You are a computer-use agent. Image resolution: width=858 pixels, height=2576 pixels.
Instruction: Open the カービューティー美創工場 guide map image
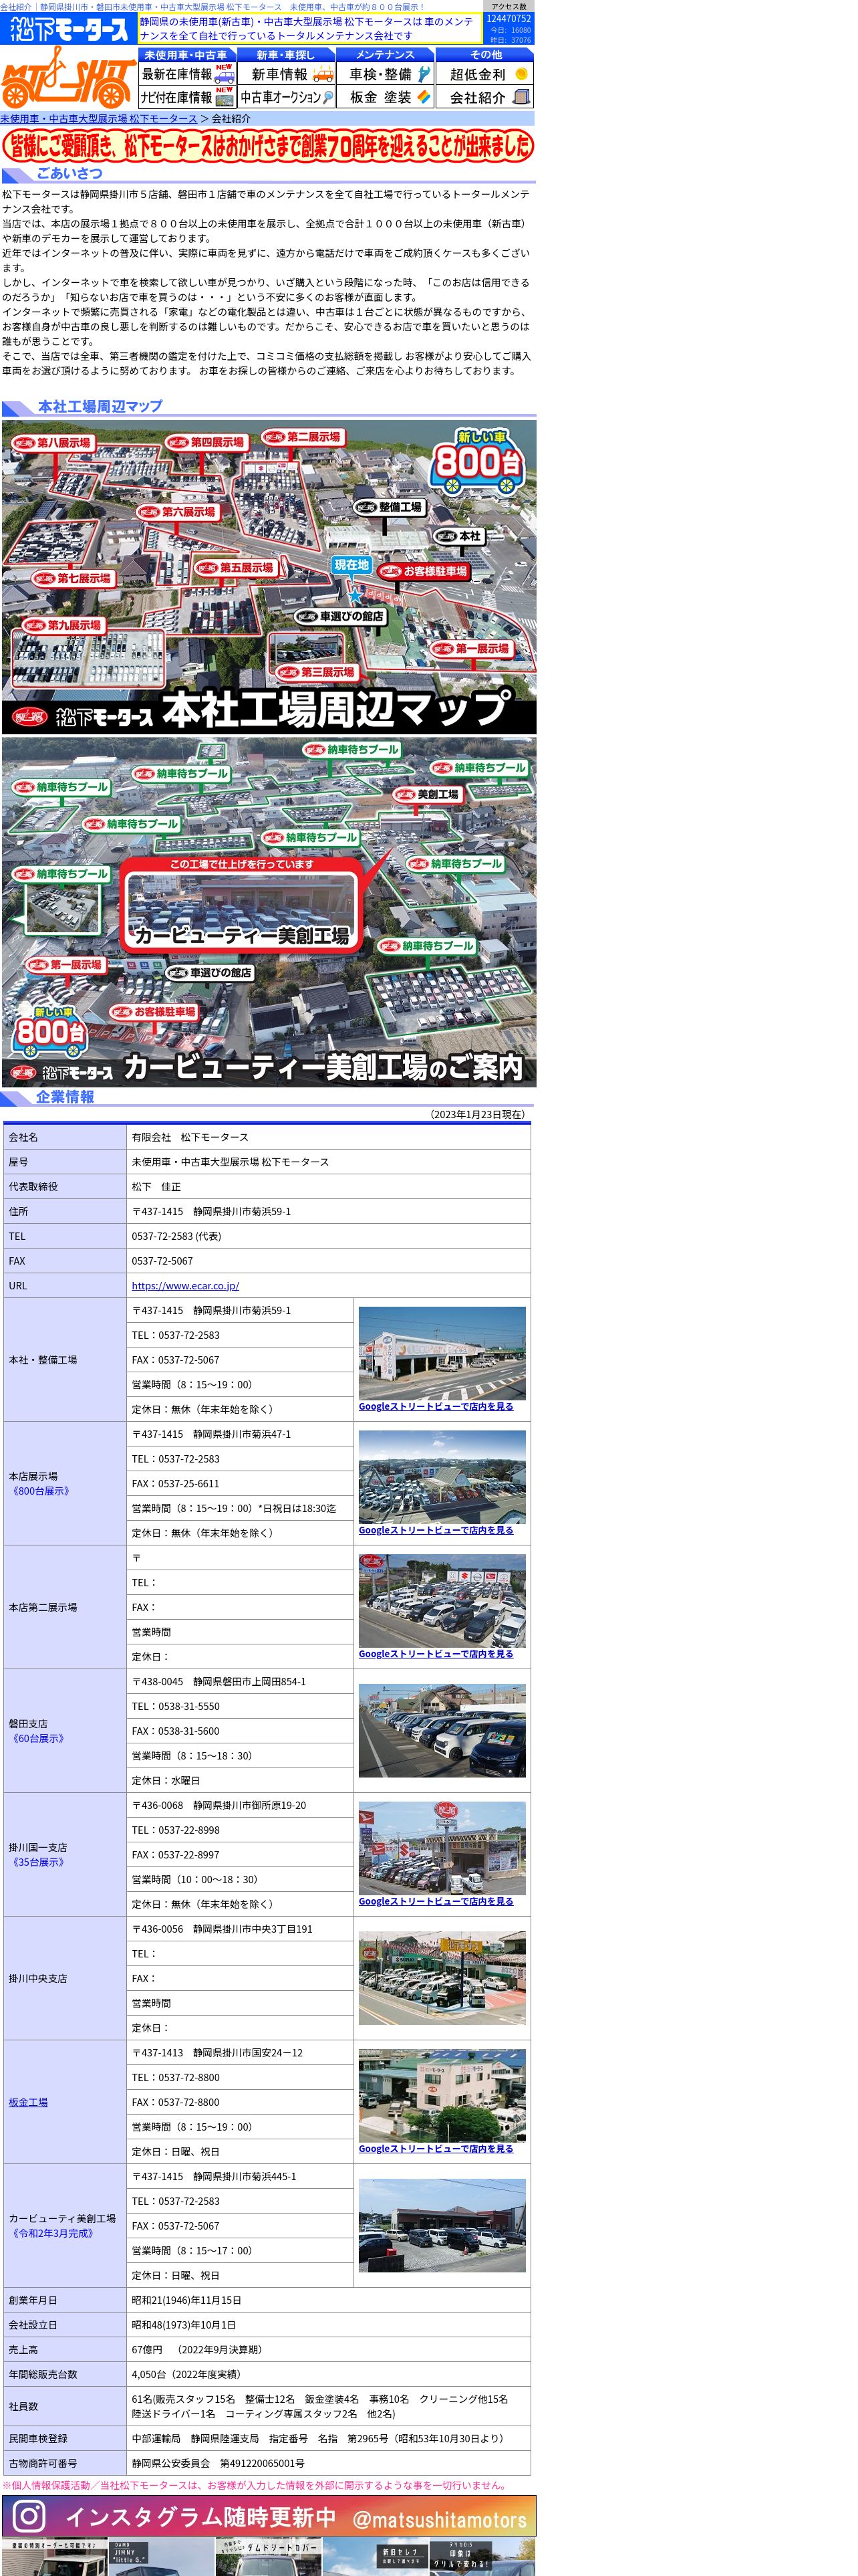click(269, 912)
